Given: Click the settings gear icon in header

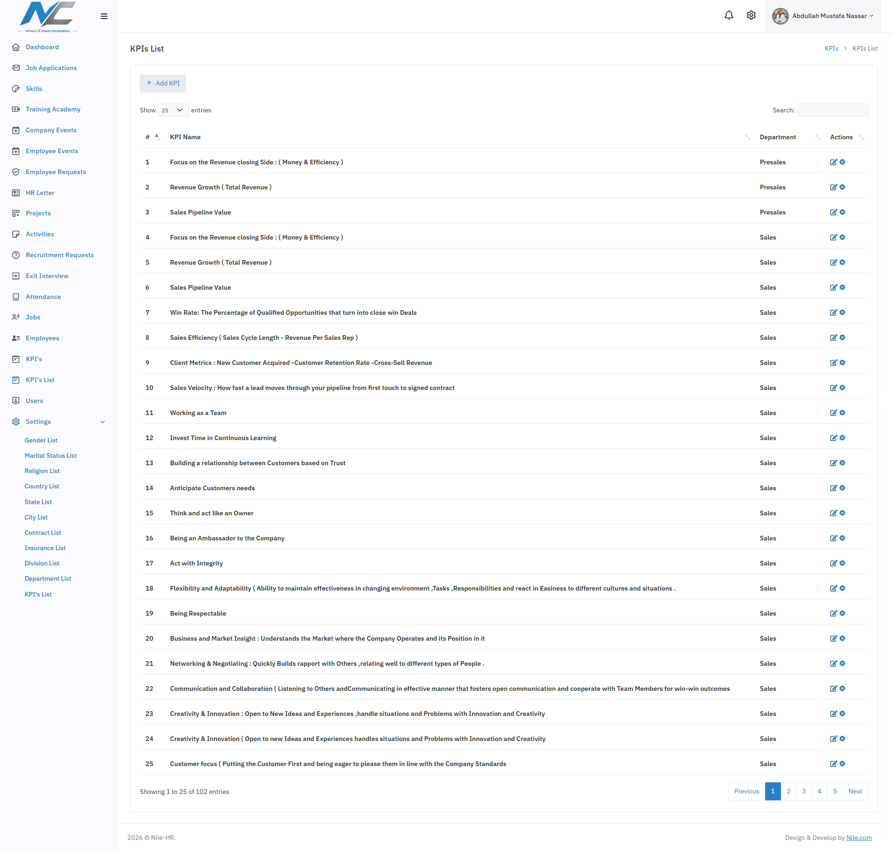Looking at the screenshot, I should coord(751,15).
